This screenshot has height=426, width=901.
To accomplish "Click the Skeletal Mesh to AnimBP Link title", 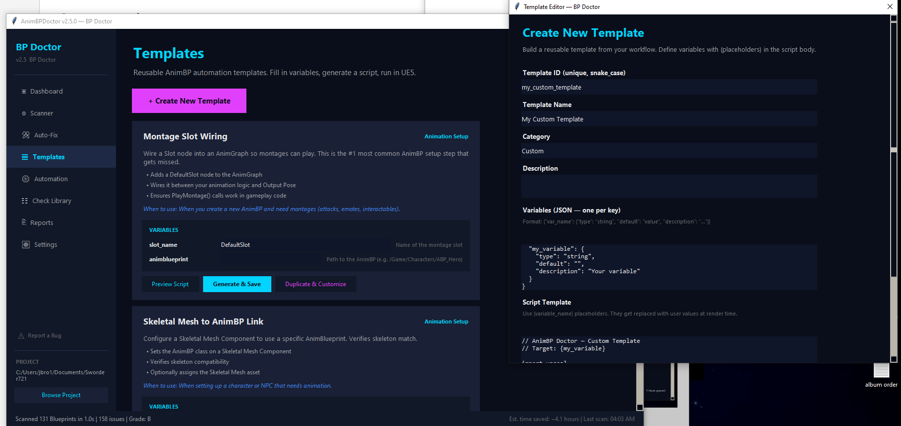I will (203, 321).
